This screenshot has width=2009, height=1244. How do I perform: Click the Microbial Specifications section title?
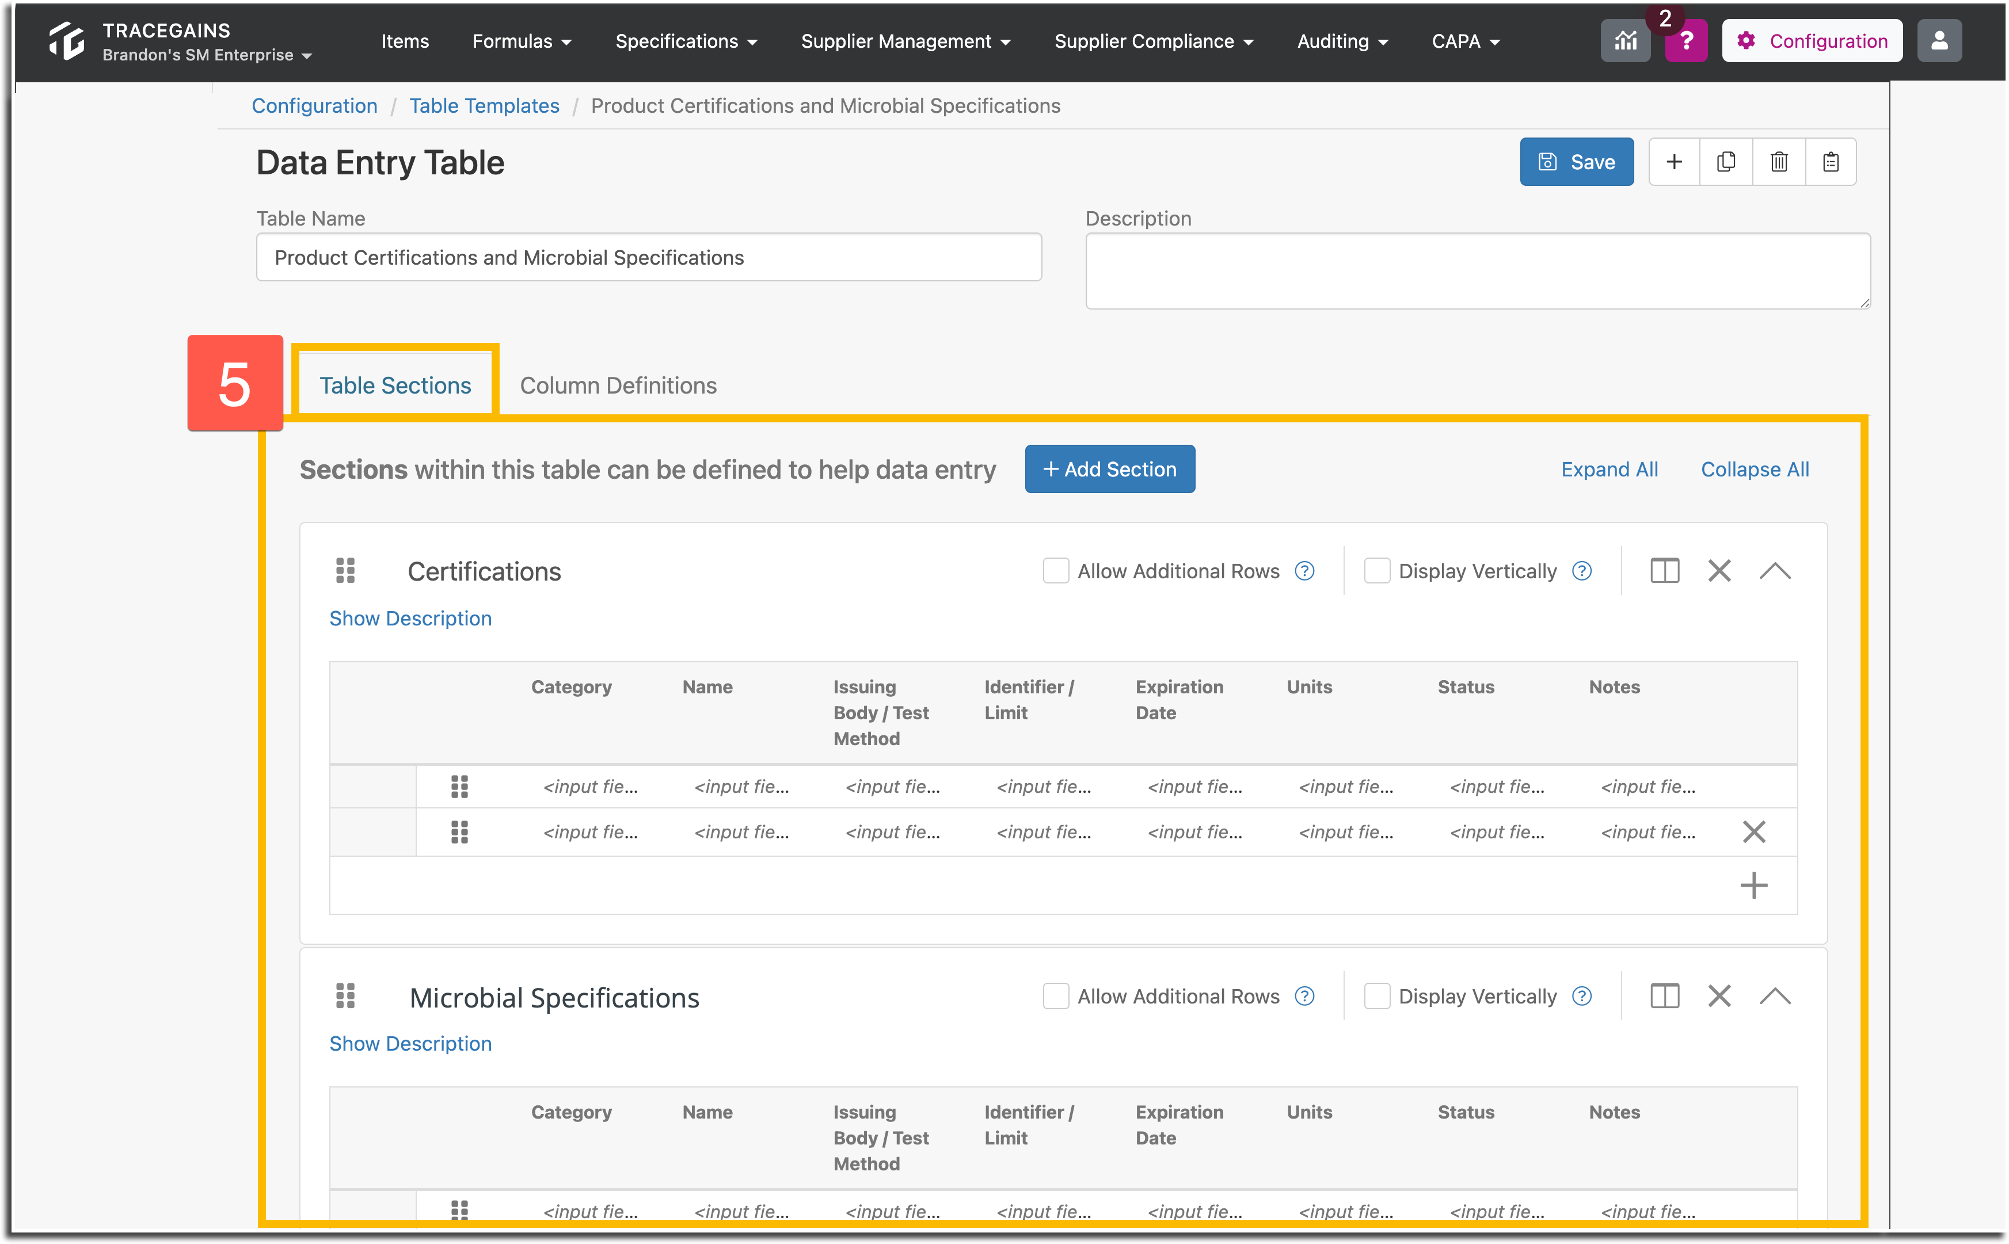pyautogui.click(x=554, y=997)
